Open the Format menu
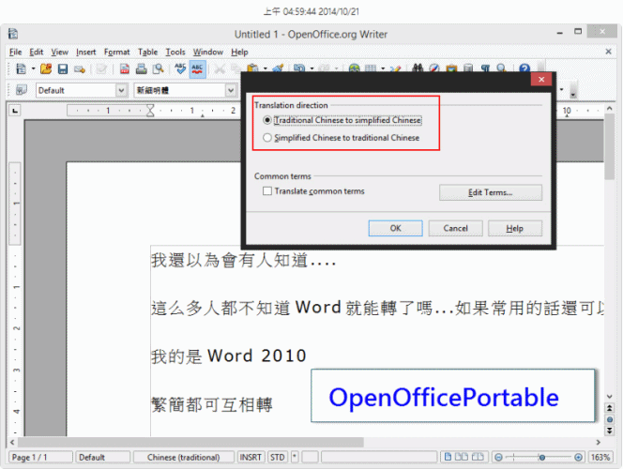This screenshot has width=623, height=469. (116, 52)
